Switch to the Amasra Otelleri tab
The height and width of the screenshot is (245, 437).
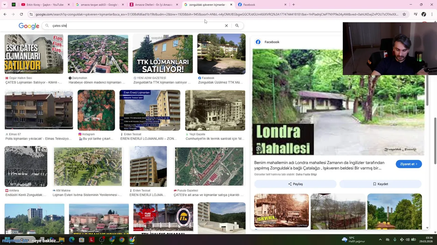point(154,5)
